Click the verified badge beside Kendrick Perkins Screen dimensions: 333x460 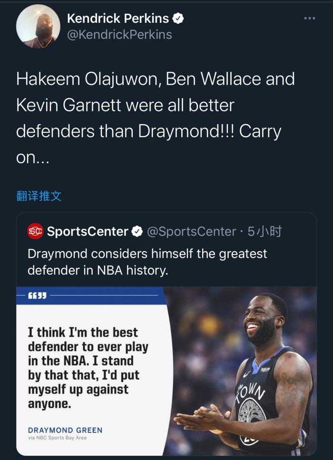[x=178, y=19]
